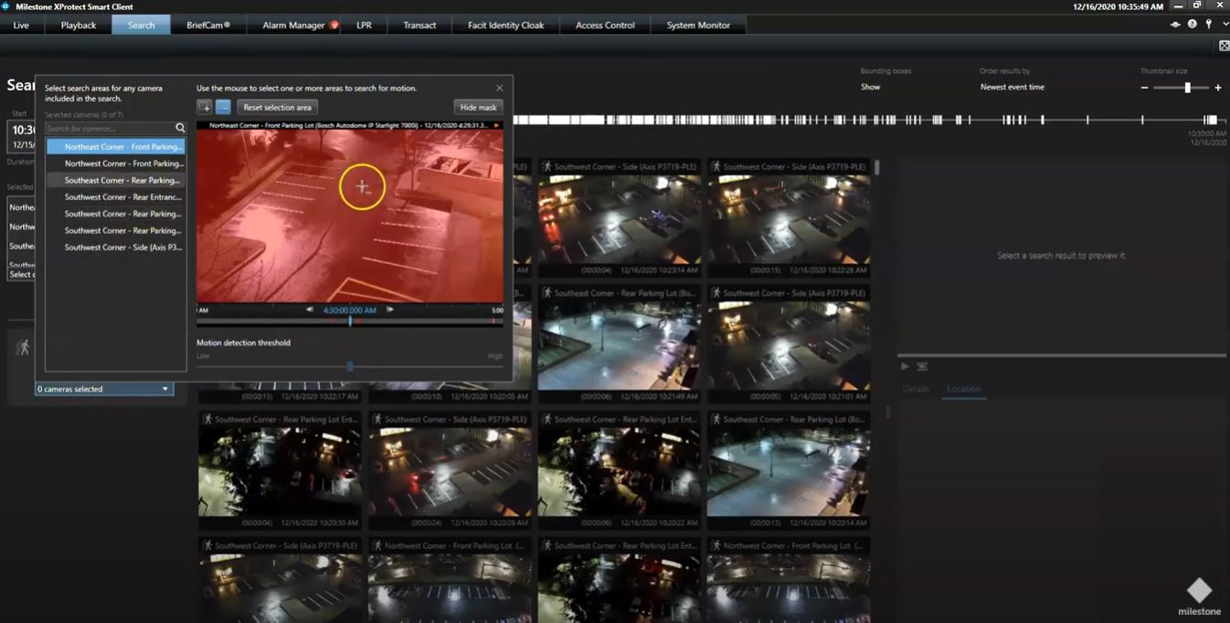Step to previous frame in preview

[310, 310]
